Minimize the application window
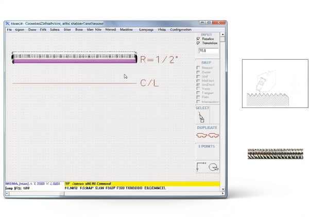The image size is (309, 217). tap(202, 23)
